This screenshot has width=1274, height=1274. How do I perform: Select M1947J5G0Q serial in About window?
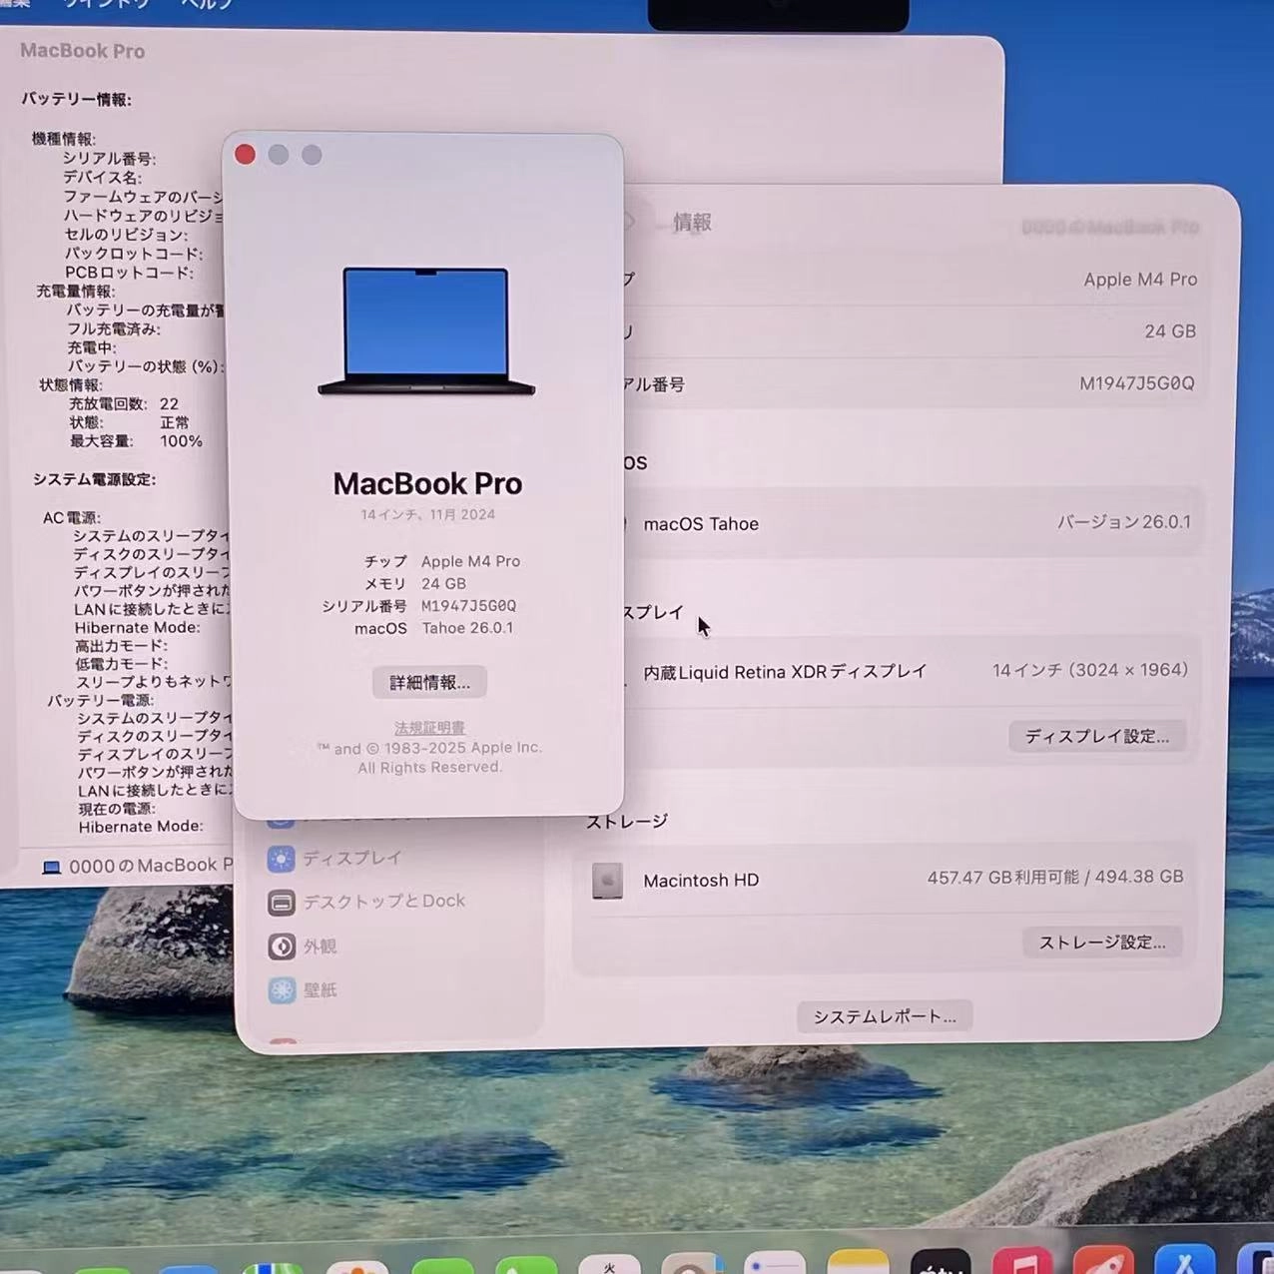pyautogui.click(x=468, y=606)
